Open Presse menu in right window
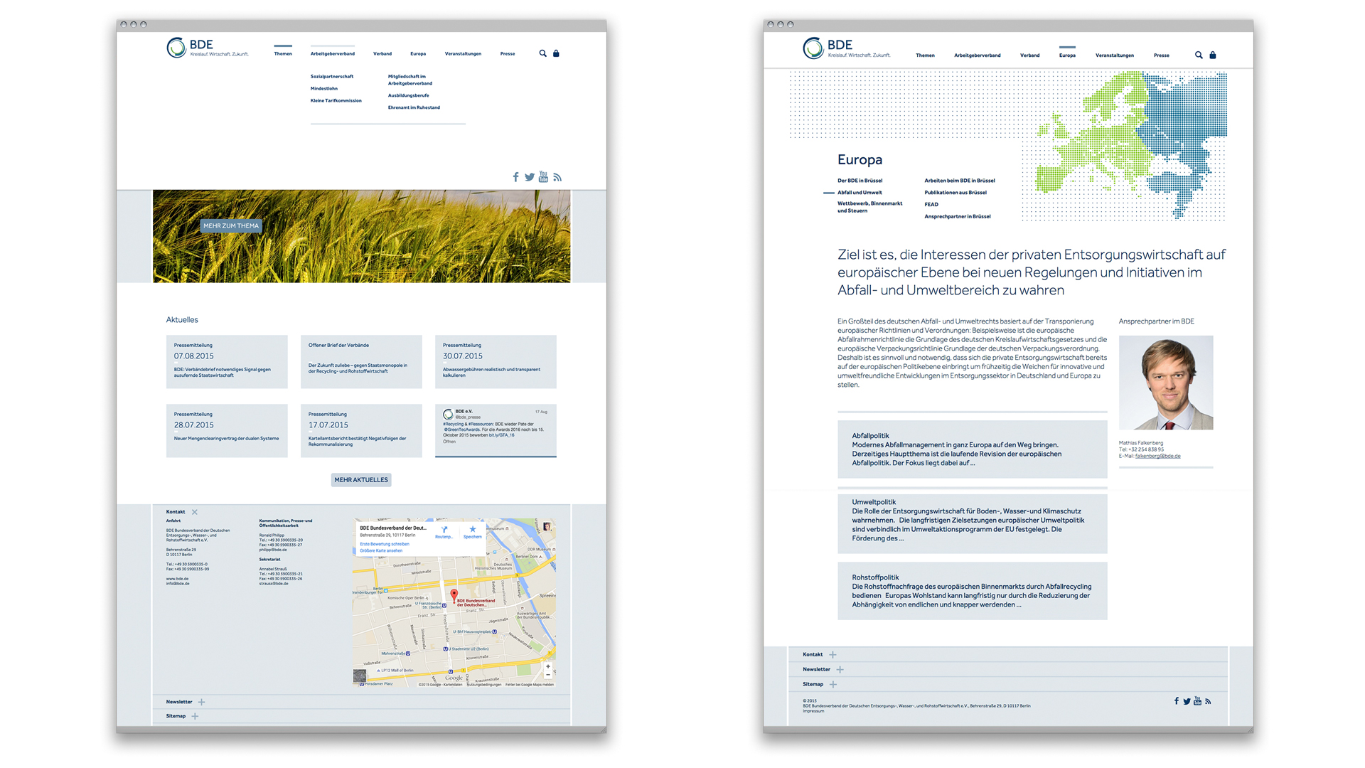 pyautogui.click(x=1162, y=55)
